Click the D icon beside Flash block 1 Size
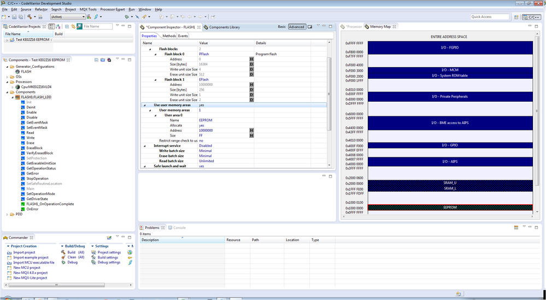The image size is (546, 300). pyautogui.click(x=251, y=90)
